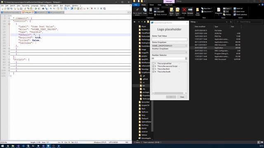Click the Explorer up-folder arrow

point(145,22)
